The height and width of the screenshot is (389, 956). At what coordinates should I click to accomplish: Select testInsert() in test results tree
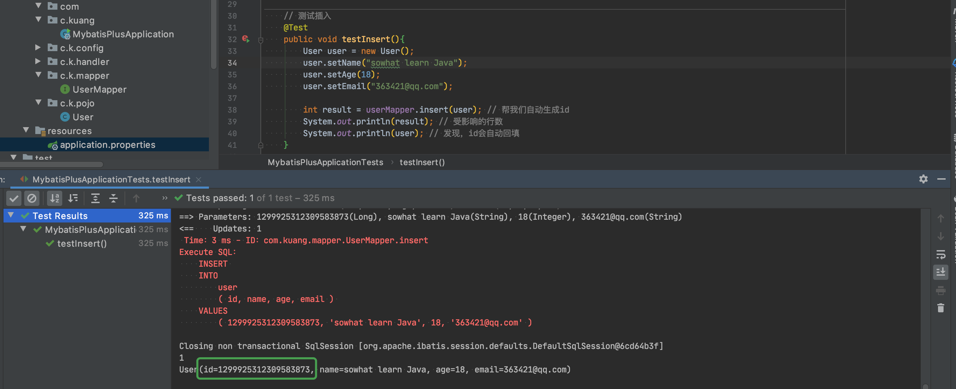pyautogui.click(x=87, y=243)
